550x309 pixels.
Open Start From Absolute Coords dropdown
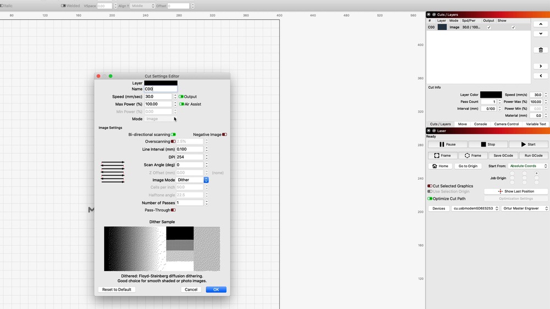[527, 166]
